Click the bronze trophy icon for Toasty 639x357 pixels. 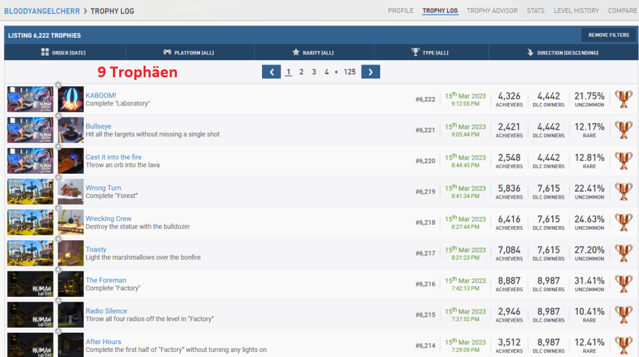click(x=623, y=254)
